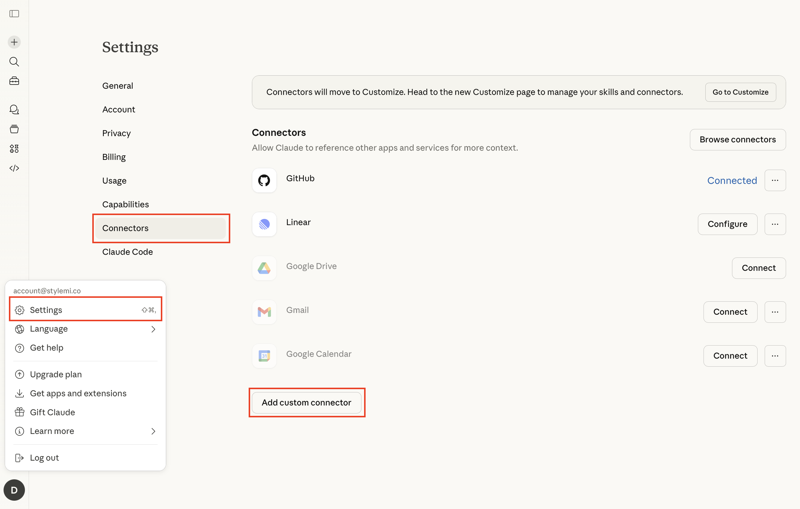Start a new chat with the plus icon
This screenshot has width=800, height=509.
[14, 42]
